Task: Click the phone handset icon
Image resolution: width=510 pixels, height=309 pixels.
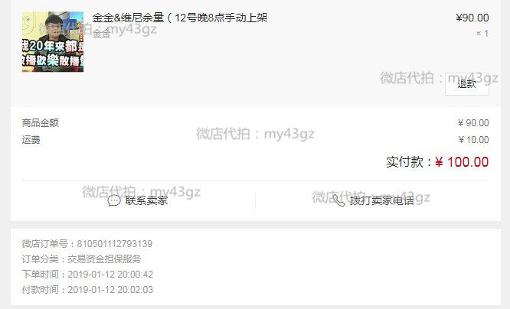Action: [x=338, y=200]
